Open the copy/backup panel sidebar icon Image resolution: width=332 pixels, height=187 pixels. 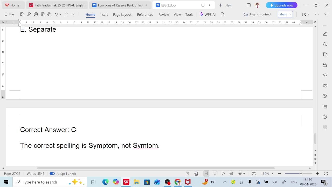325,54
